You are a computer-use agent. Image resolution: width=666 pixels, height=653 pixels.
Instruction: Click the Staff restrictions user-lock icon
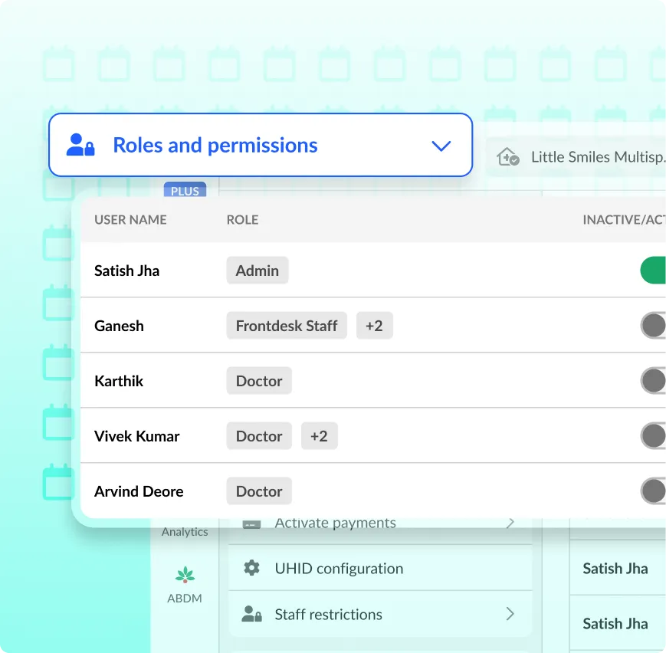tap(252, 614)
